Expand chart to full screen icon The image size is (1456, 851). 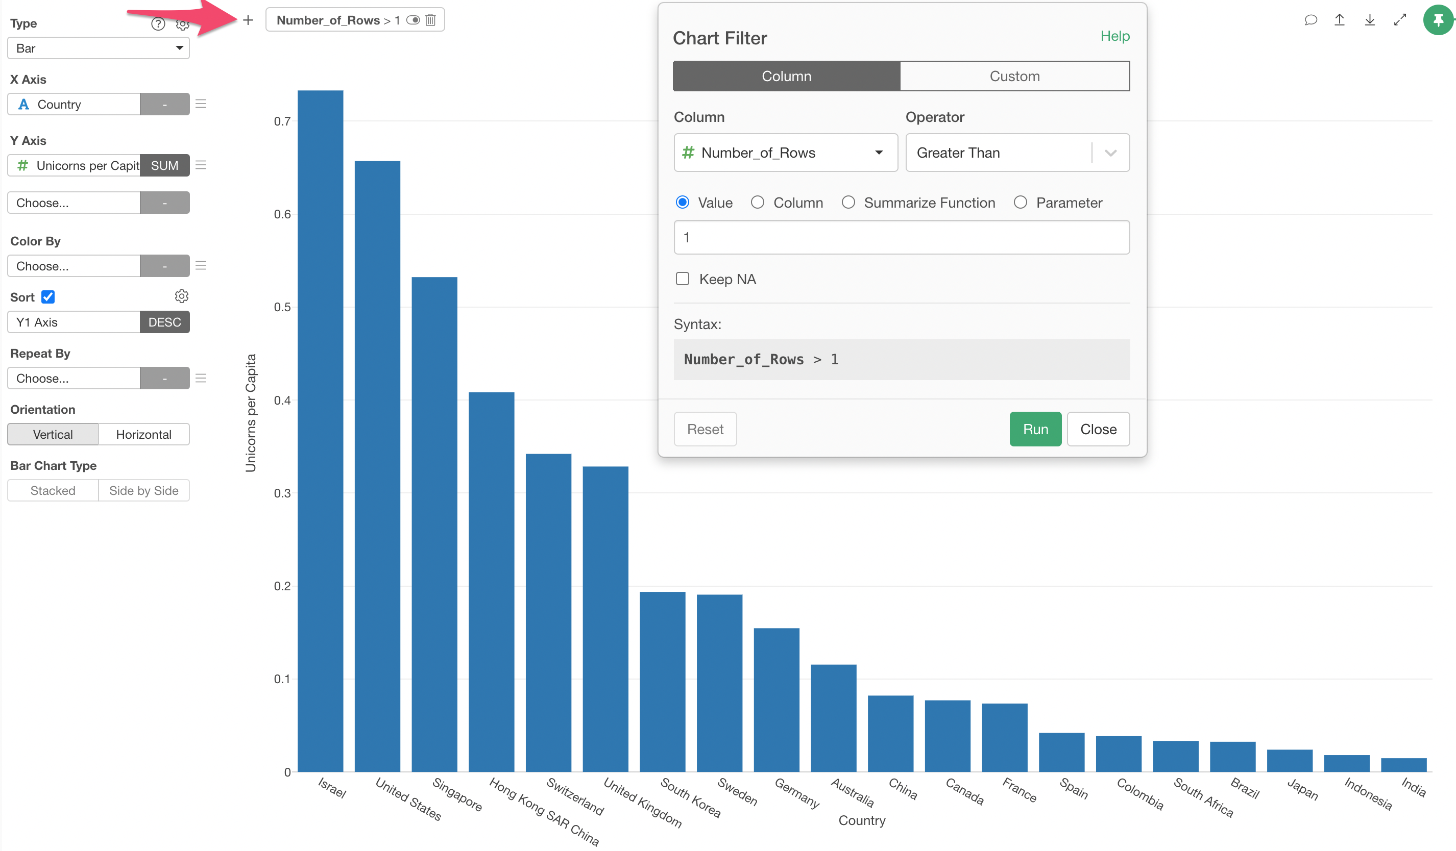[1400, 20]
